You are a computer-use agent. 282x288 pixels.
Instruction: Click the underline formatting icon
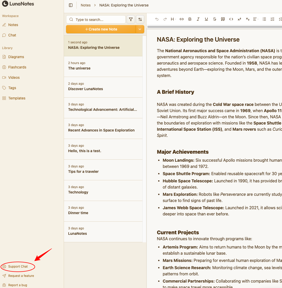click(x=206, y=19)
